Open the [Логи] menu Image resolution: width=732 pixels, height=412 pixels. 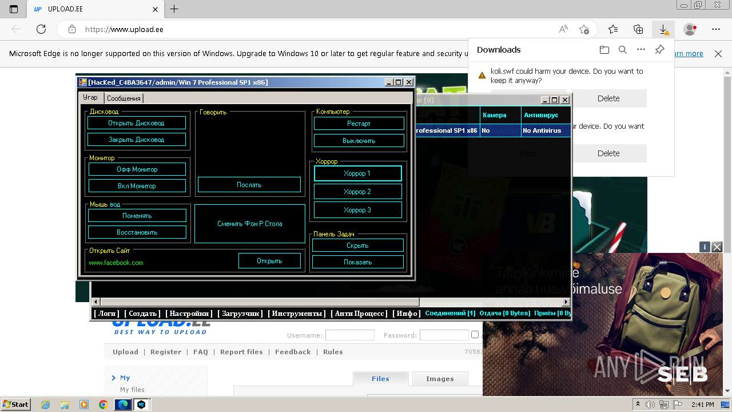click(106, 314)
